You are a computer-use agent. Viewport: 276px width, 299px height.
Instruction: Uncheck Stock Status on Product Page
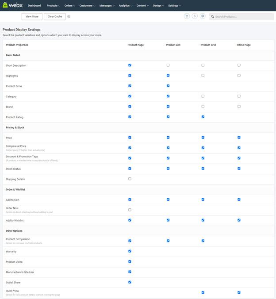pos(130,169)
